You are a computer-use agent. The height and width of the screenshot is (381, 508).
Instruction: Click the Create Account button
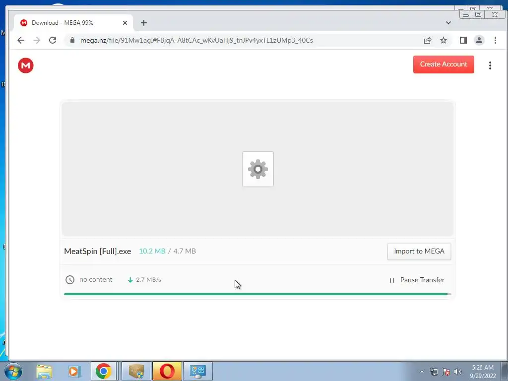tap(444, 64)
